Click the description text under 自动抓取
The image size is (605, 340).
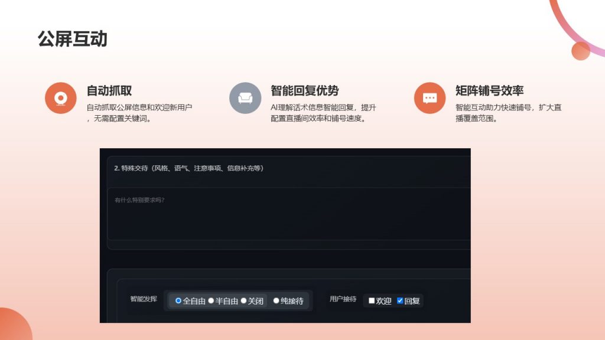coord(139,113)
